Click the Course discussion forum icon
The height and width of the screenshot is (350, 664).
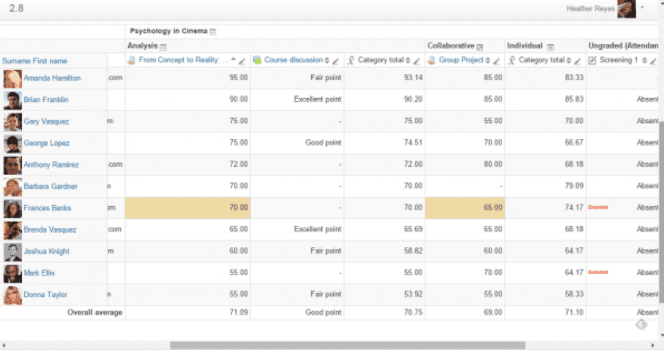[257, 60]
